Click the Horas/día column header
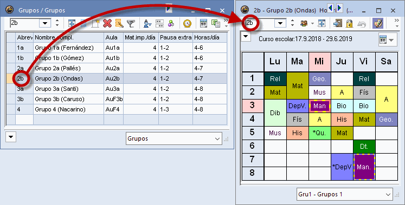The height and width of the screenshot is (205, 405). coord(210,38)
